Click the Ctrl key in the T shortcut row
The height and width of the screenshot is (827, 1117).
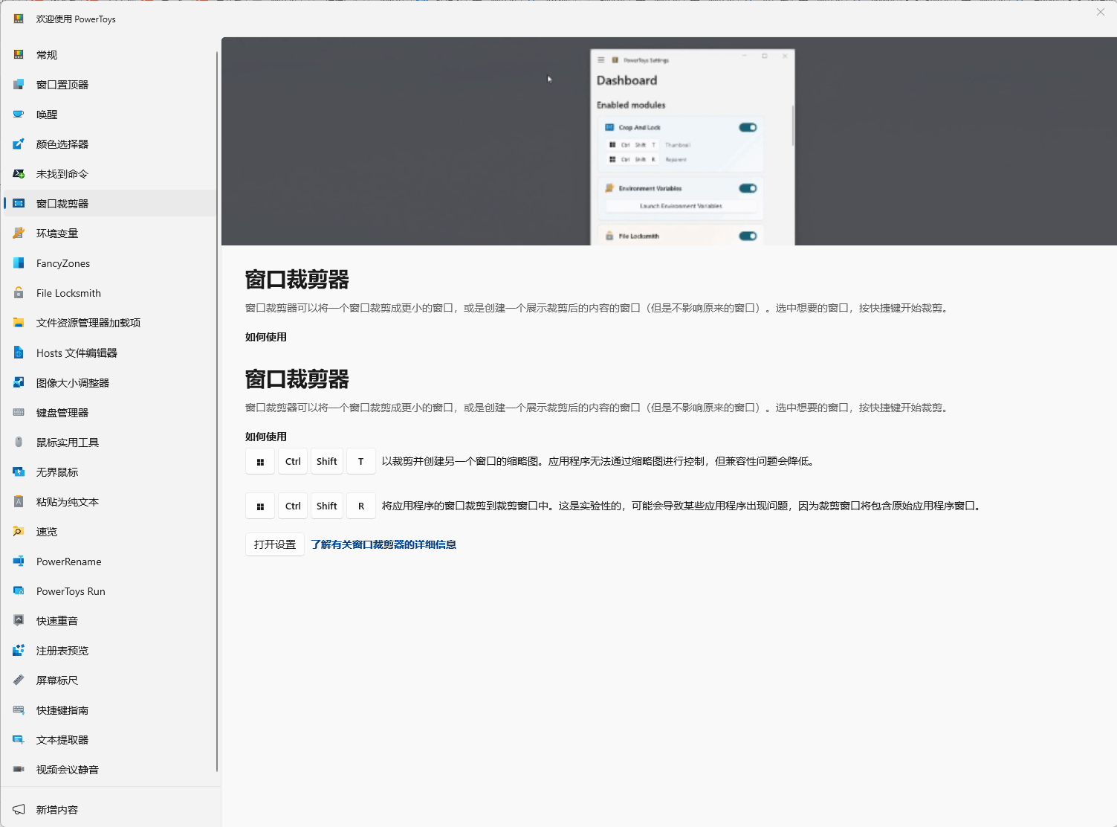click(293, 461)
